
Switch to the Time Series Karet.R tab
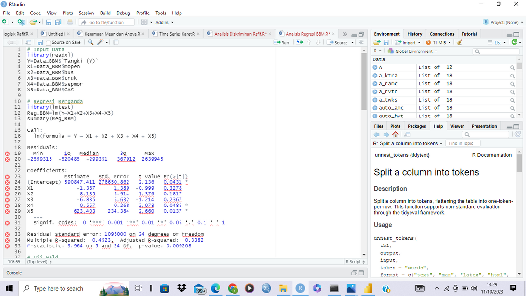[177, 34]
